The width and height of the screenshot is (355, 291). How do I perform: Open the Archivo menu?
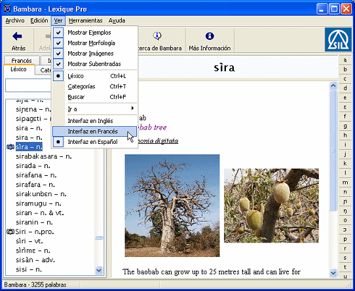(15, 20)
